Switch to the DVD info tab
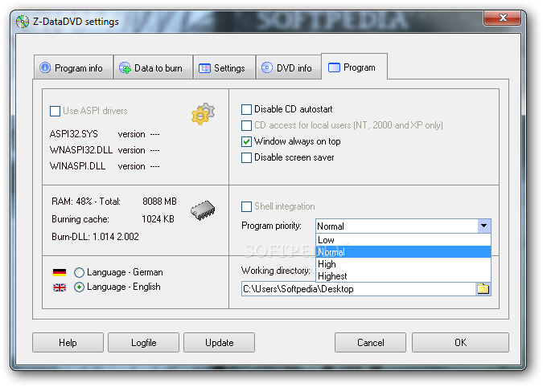The width and height of the screenshot is (543, 387). coord(289,67)
